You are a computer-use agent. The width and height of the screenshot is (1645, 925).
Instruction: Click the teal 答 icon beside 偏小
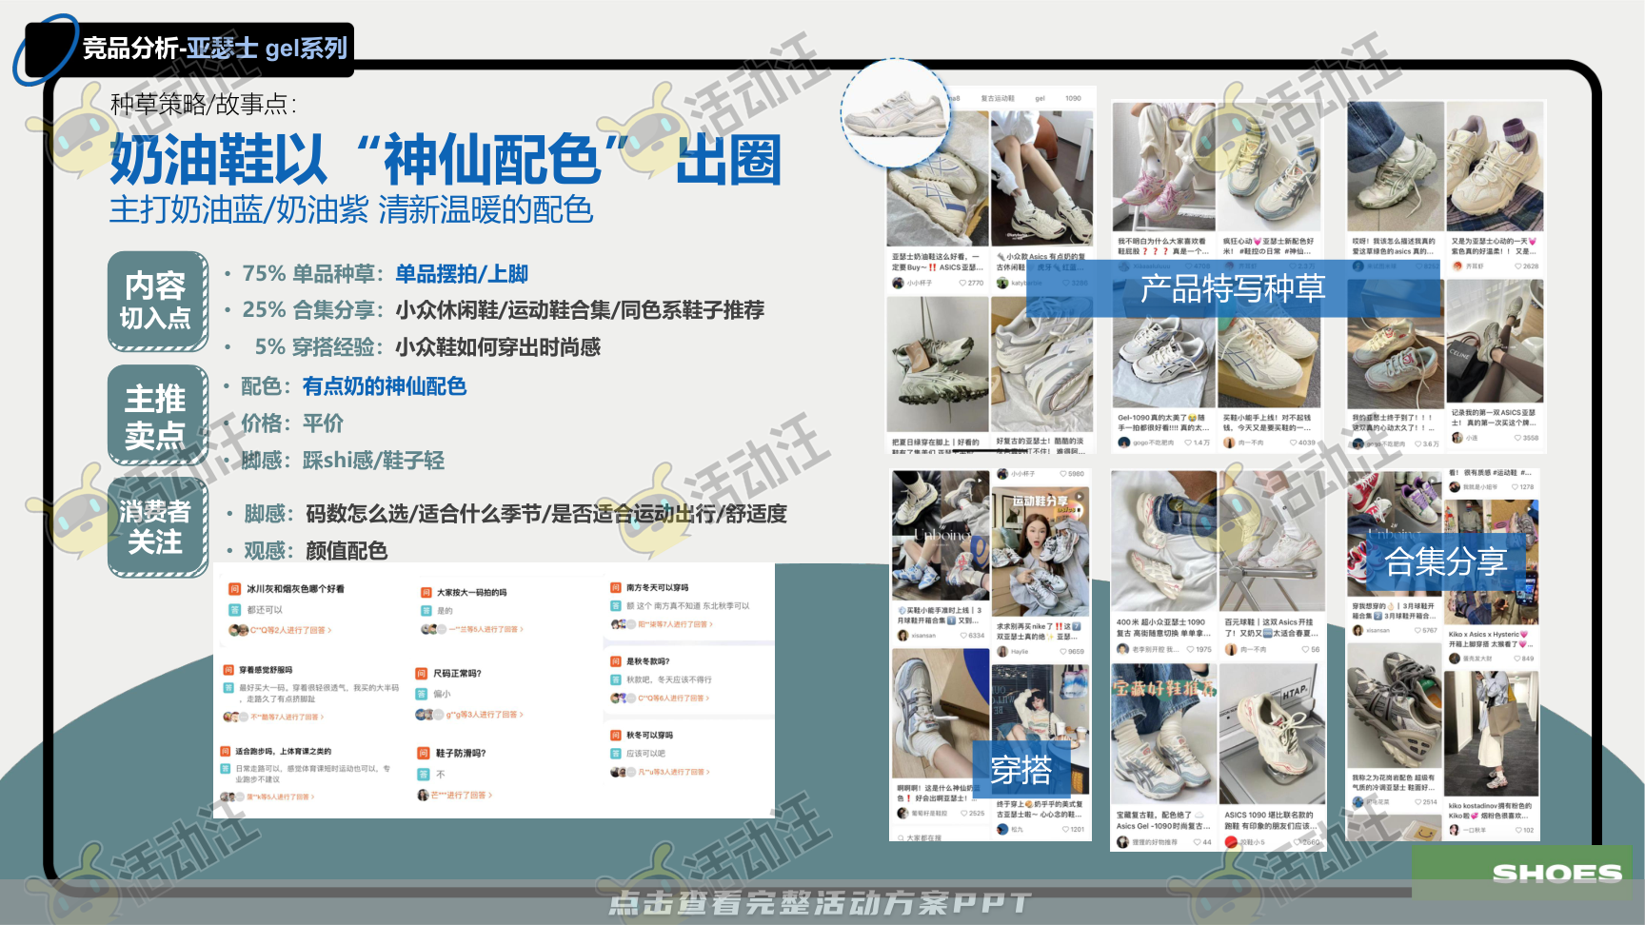(421, 694)
